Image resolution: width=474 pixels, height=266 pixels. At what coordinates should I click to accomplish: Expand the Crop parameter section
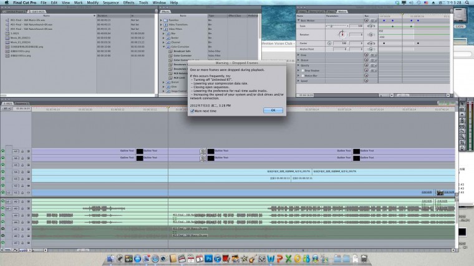tap(299, 54)
